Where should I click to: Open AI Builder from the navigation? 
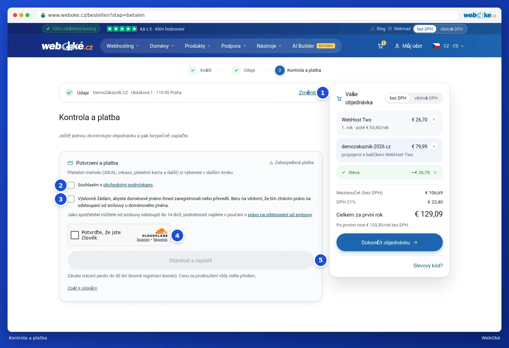313,46
